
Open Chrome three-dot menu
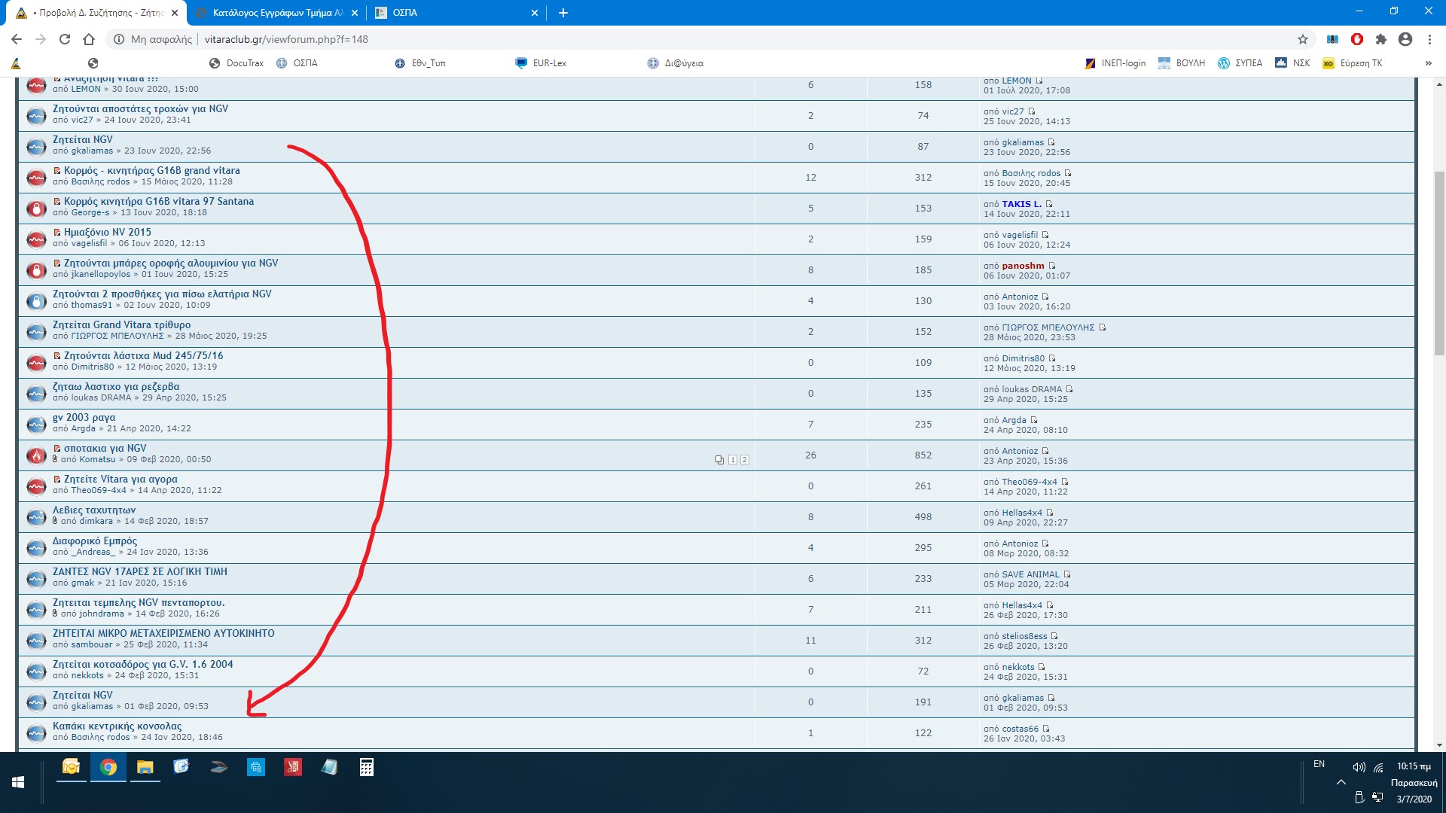[1429, 39]
